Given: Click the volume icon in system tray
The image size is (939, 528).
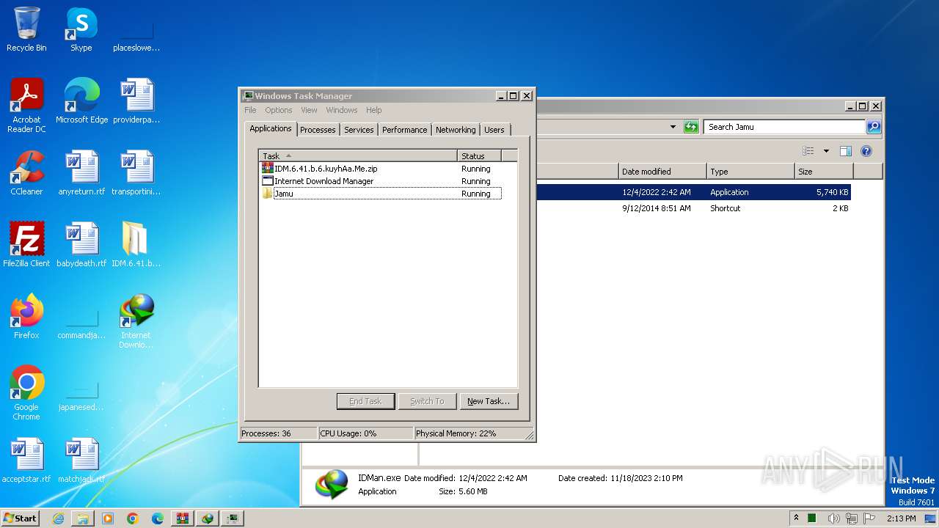Looking at the screenshot, I should click(x=833, y=518).
